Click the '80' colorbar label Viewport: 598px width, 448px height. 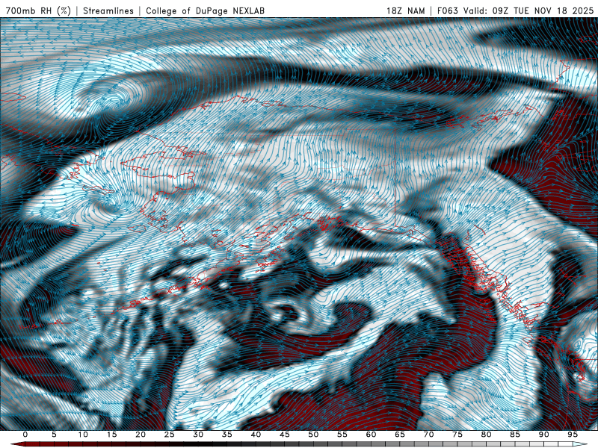click(x=487, y=435)
